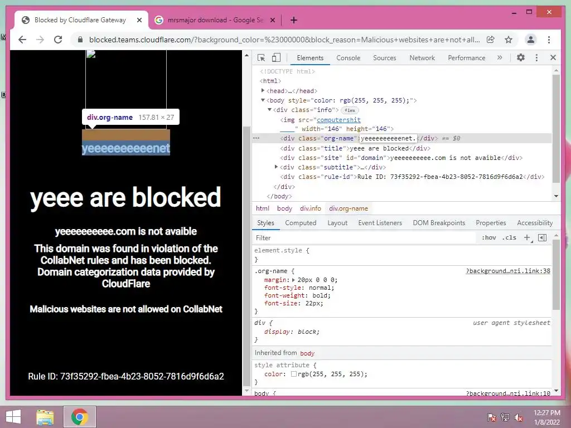This screenshot has width=571, height=428.
Task: Bookmark this page with the star icon
Action: [x=509, y=40]
